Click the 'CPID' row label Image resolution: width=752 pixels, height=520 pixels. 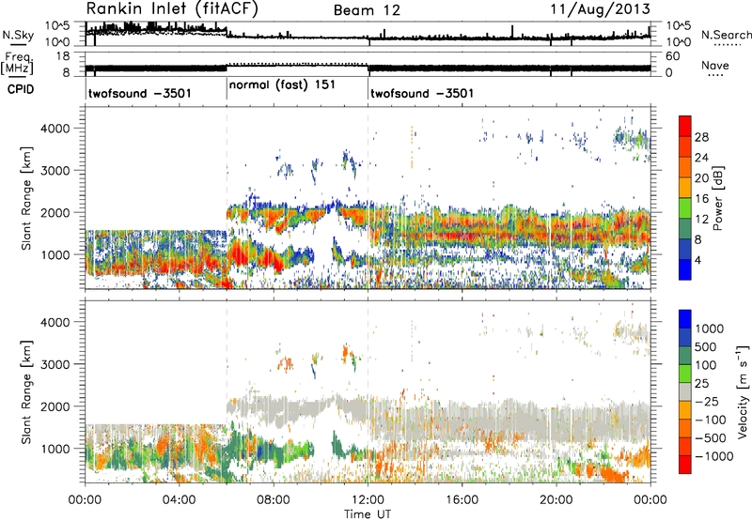pos(21,89)
